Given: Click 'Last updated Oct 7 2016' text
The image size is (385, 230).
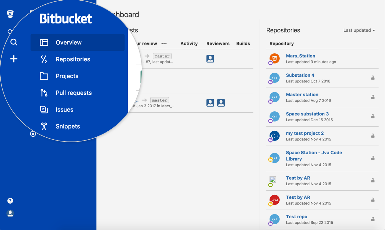Looking at the screenshot, I should click(308, 81).
